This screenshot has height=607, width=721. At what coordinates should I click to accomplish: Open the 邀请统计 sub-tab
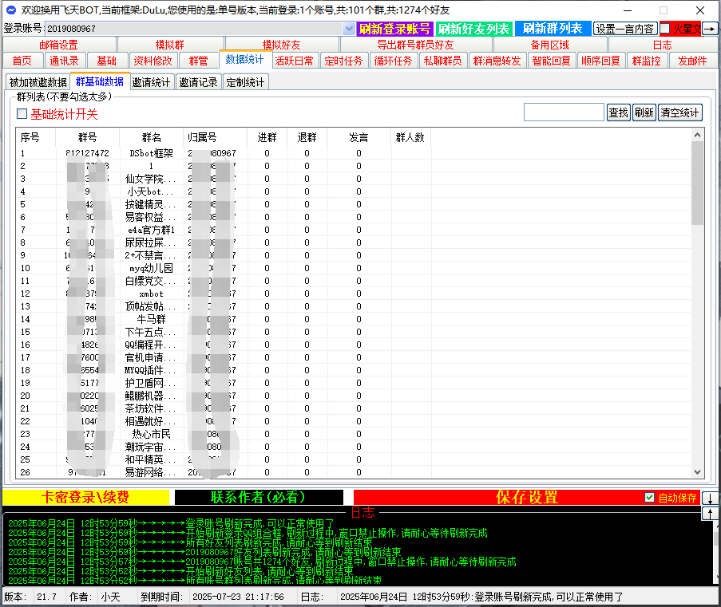click(151, 82)
